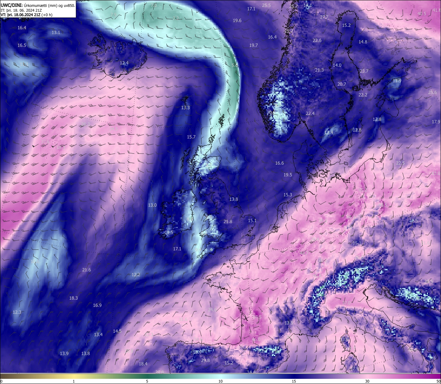Click the 21.3 value over Sweden
Viewport: 441px width, 384px height.
pos(319,70)
